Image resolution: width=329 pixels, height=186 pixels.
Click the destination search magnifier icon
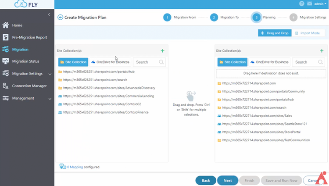point(320,62)
